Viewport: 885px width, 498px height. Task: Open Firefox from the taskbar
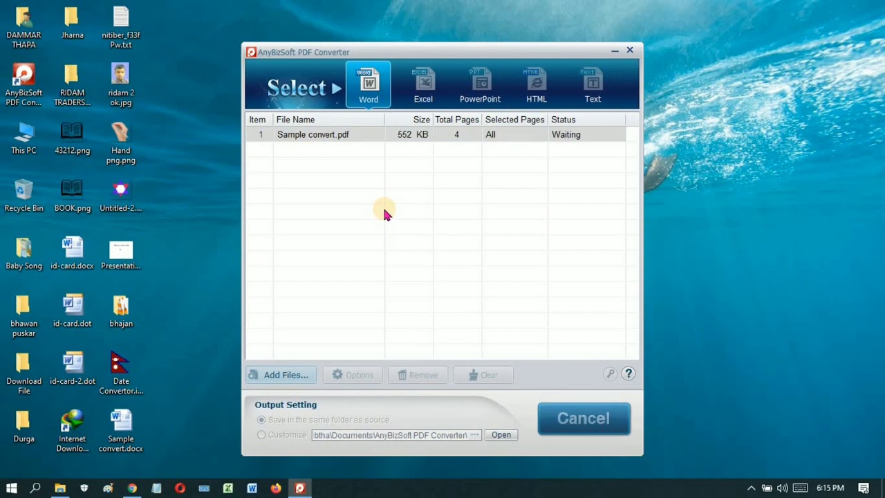(x=276, y=488)
